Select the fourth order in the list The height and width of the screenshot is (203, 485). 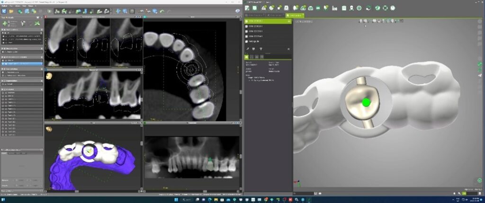point(268,36)
